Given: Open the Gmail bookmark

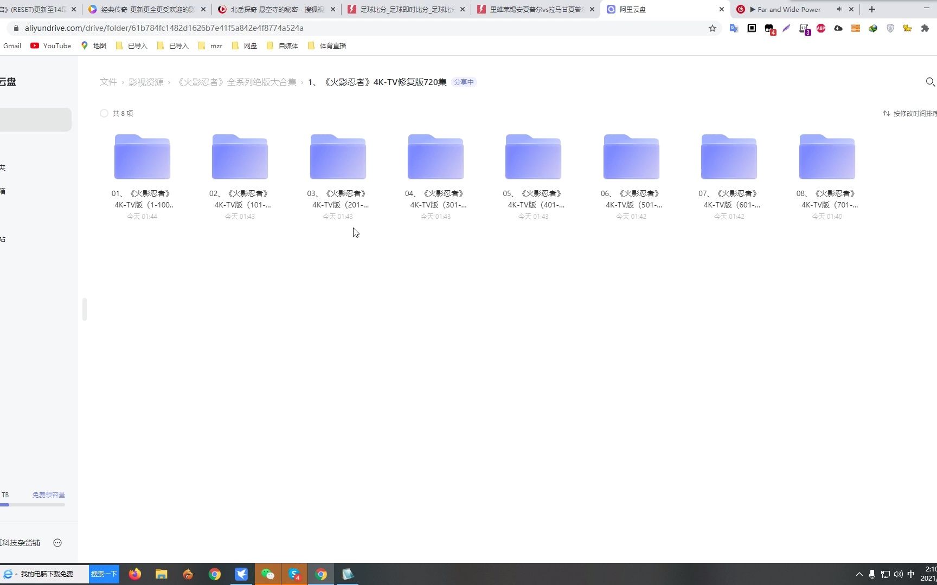Looking at the screenshot, I should 12,45.
